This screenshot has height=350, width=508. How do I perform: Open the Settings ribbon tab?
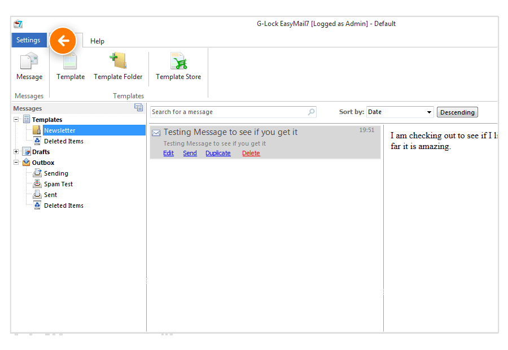(29, 40)
